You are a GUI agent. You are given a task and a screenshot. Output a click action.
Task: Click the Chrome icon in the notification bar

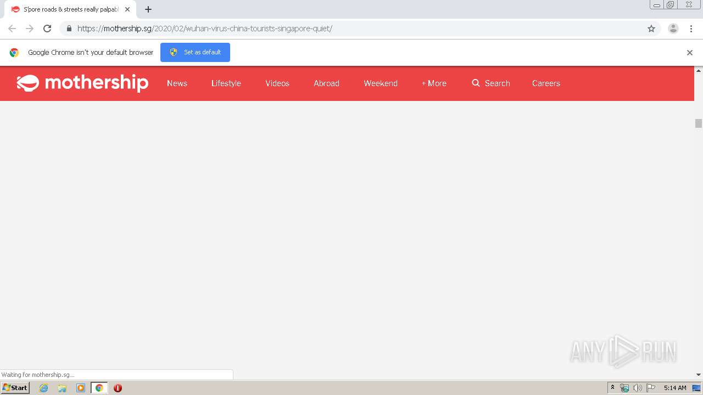pyautogui.click(x=14, y=53)
